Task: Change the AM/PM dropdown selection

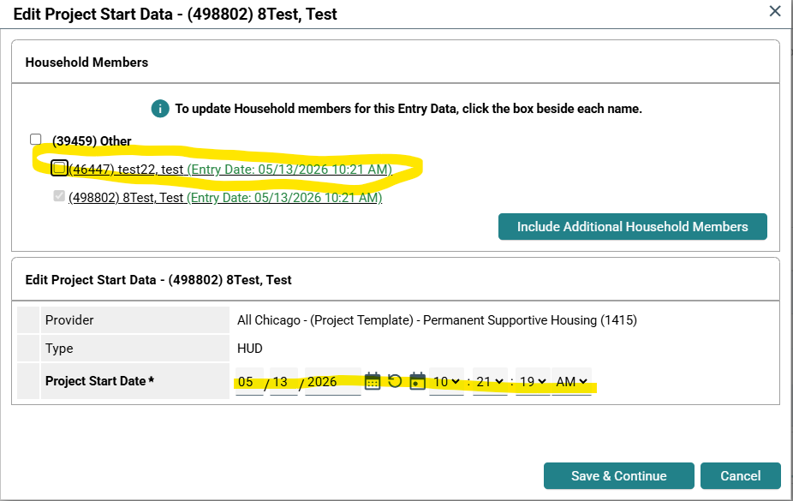Action: pyautogui.click(x=571, y=382)
